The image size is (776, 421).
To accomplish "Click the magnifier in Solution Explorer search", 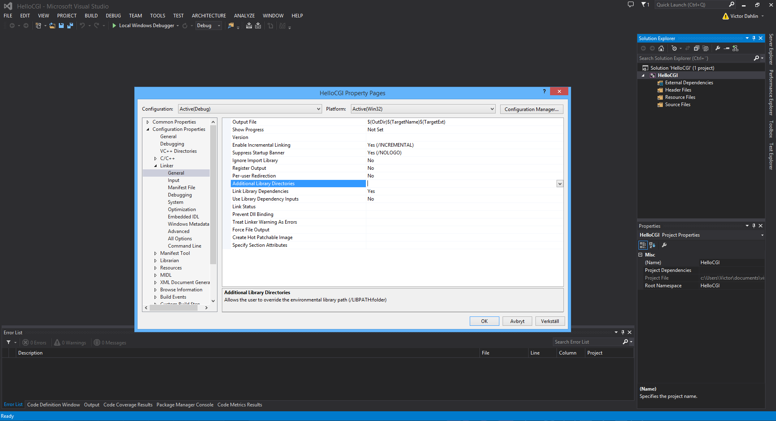I will [x=756, y=58].
